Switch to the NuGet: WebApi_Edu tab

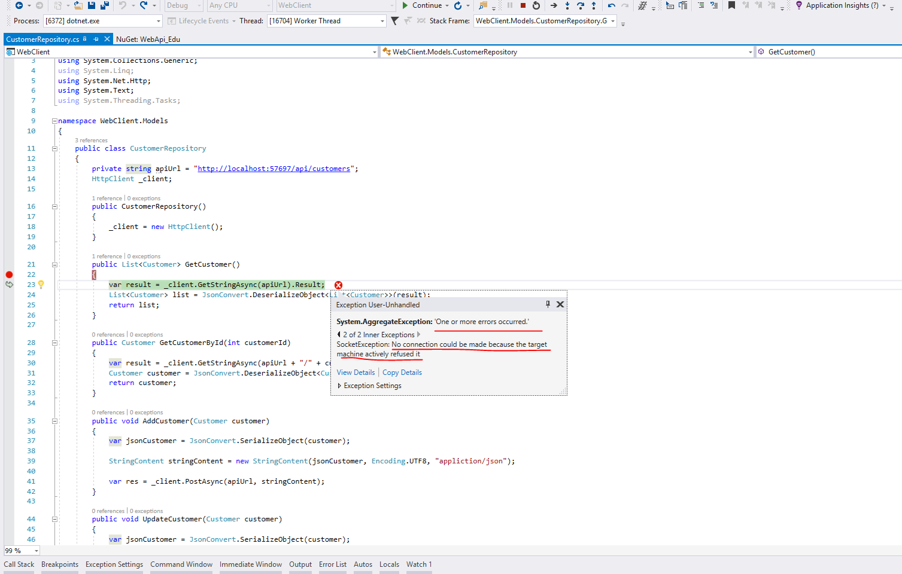pos(148,39)
